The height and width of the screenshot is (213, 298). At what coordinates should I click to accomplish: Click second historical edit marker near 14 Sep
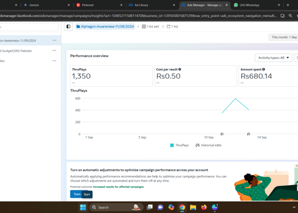click(249, 134)
